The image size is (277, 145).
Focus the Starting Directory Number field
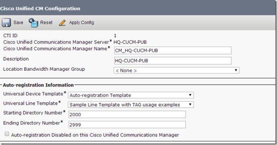tap(127, 114)
